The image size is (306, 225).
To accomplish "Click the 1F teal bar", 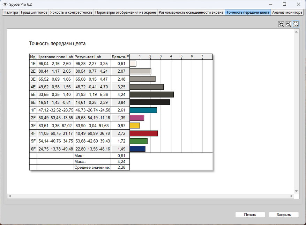I will click(x=143, y=110).
